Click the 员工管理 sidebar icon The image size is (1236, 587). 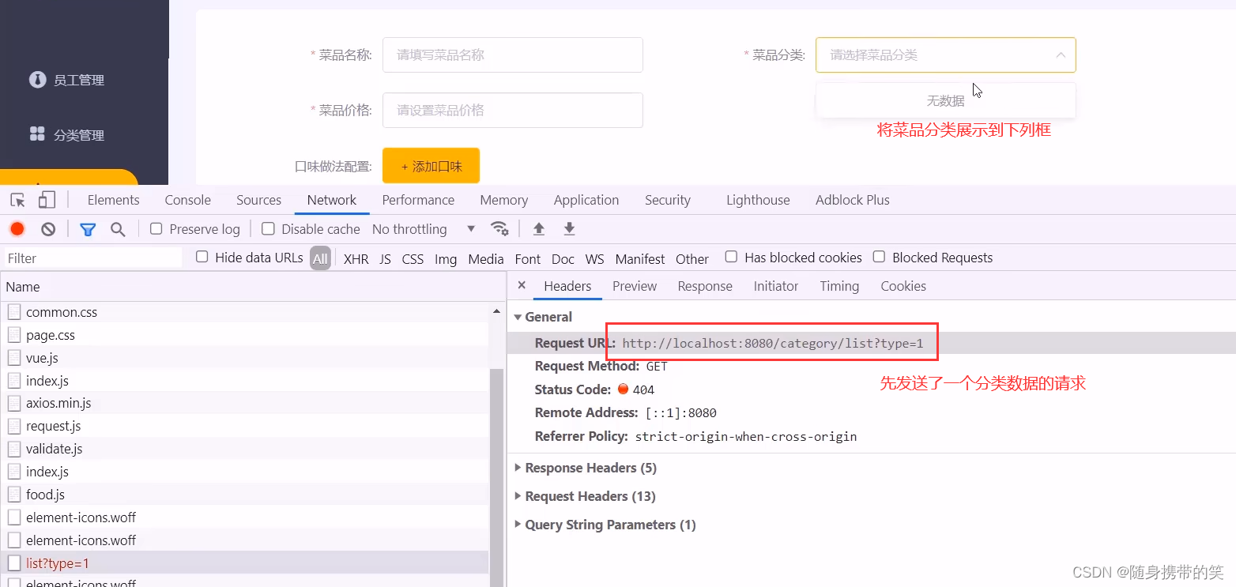37,80
